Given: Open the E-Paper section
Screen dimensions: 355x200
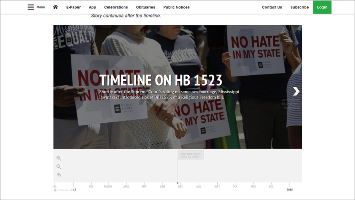Looking at the screenshot, I should coord(73,7).
